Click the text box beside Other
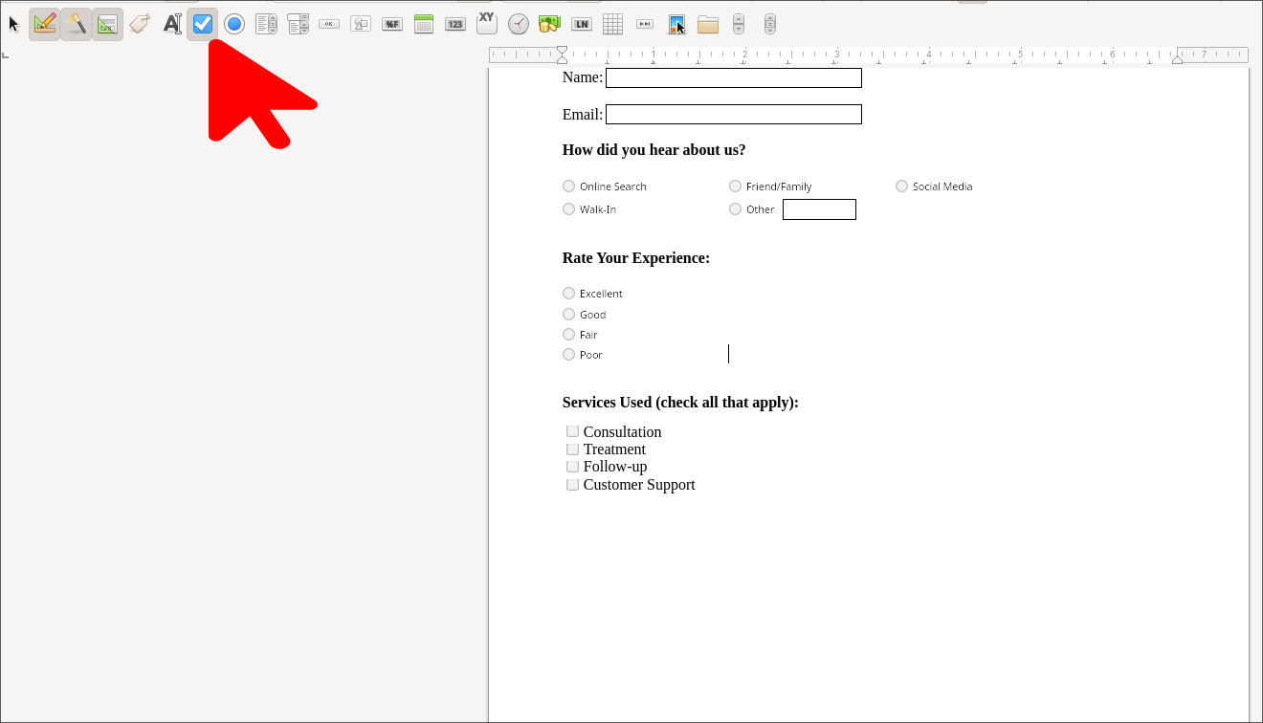This screenshot has height=723, width=1263. [819, 209]
